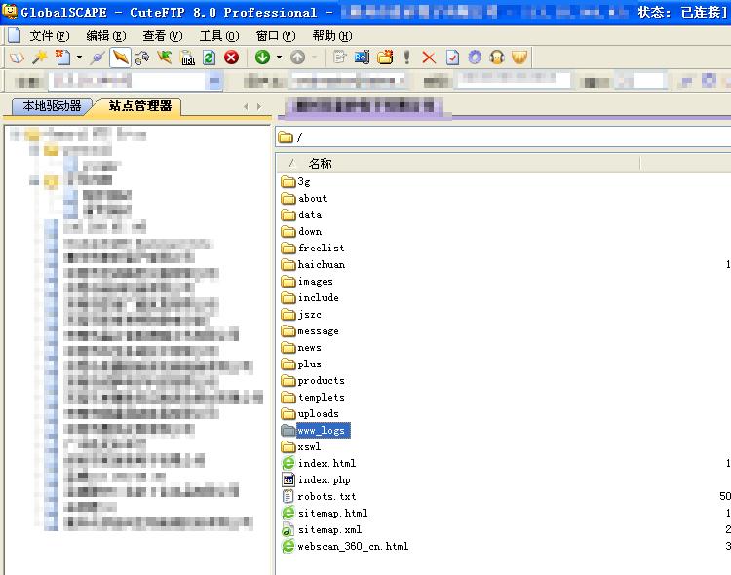731x575 pixels.
Task: Switch to the 本地驱动器 tab
Action: coord(52,106)
